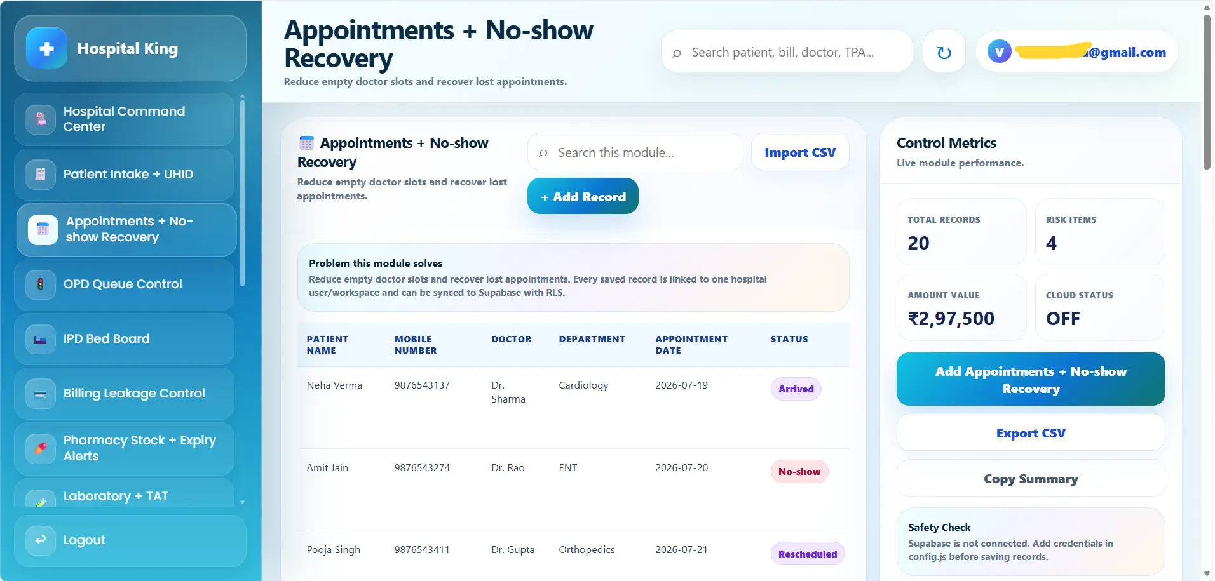The height and width of the screenshot is (581, 1215).
Task: Navigate to IPD Bed Board
Action: [124, 339]
